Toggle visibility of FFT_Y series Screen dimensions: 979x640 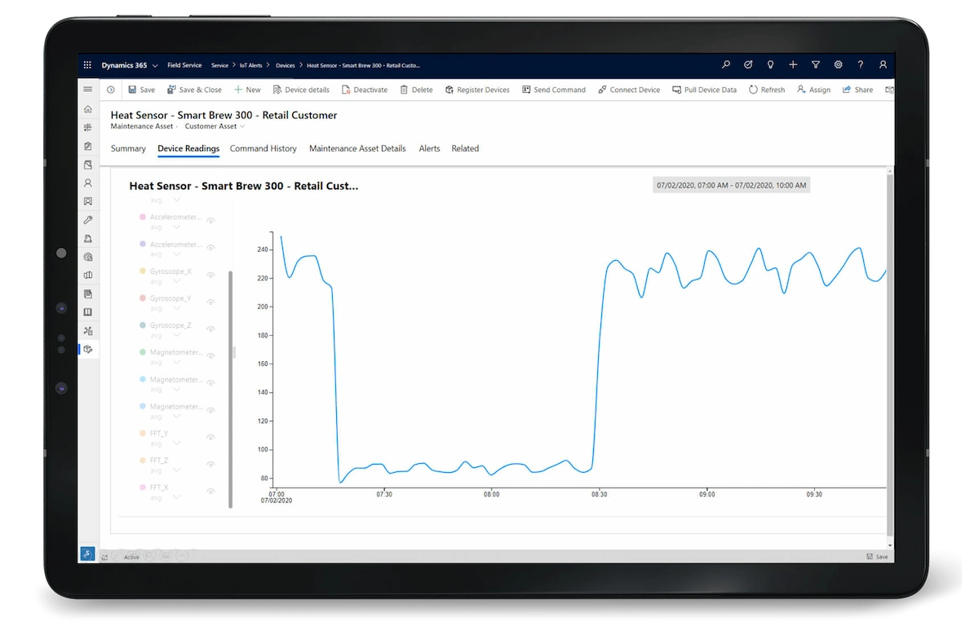click(x=210, y=437)
